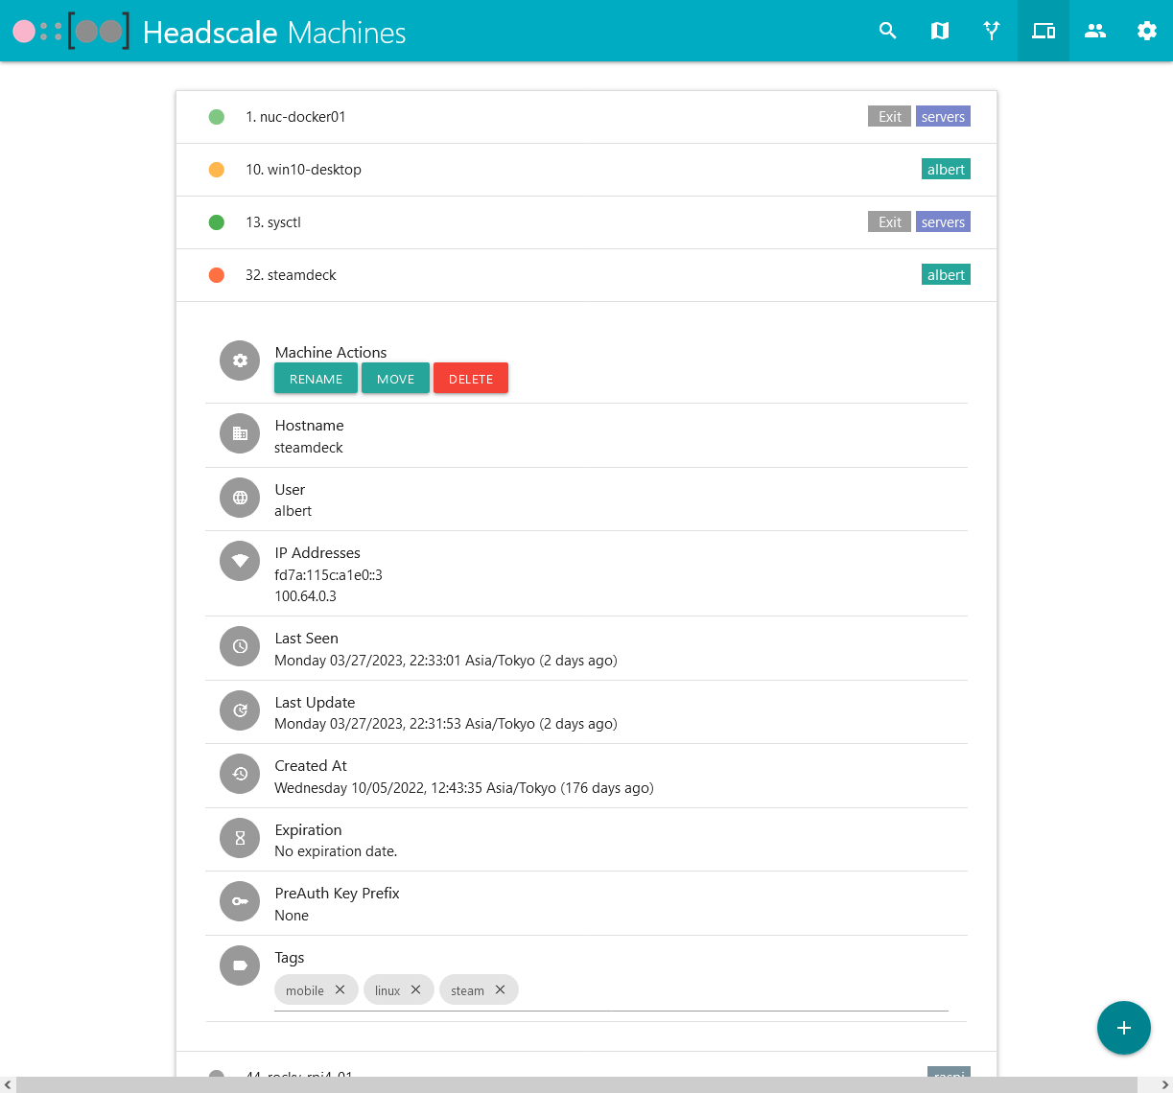Click the servers badge on sysctl row
1173x1093 pixels.
coord(943,222)
